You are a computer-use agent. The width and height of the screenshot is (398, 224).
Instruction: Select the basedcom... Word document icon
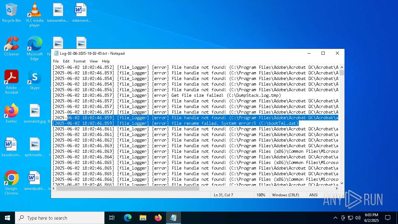[x=12, y=147]
